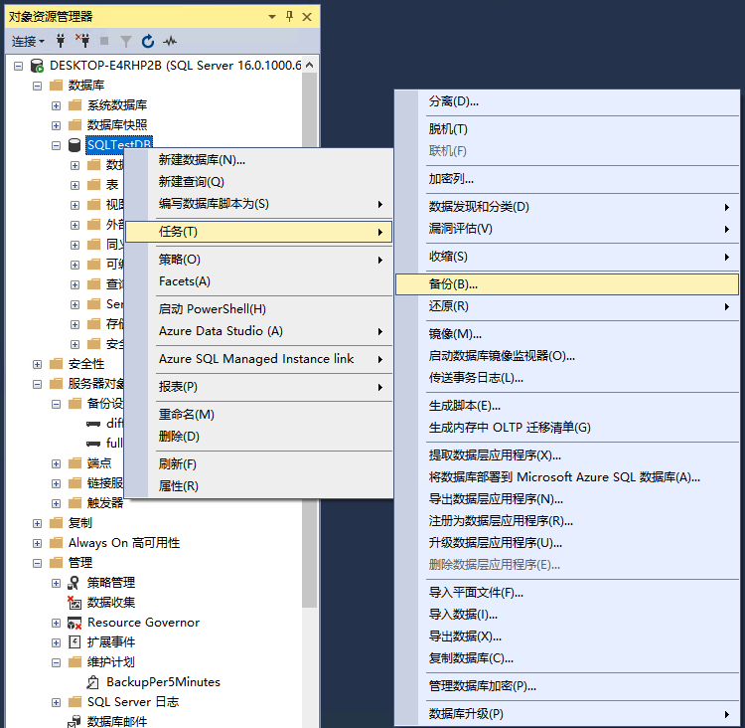Screen dimensions: 745x728
Task: Choose 重命名(M) from context menu
Action: (259, 415)
